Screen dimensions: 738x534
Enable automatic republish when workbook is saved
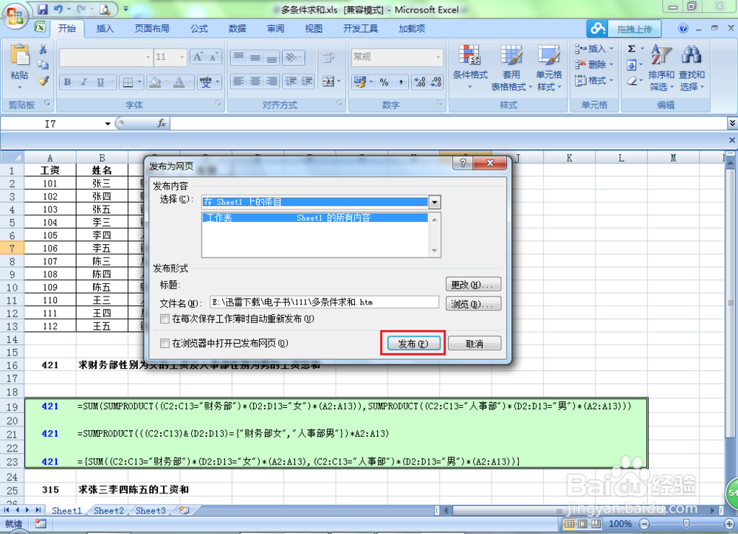point(164,319)
